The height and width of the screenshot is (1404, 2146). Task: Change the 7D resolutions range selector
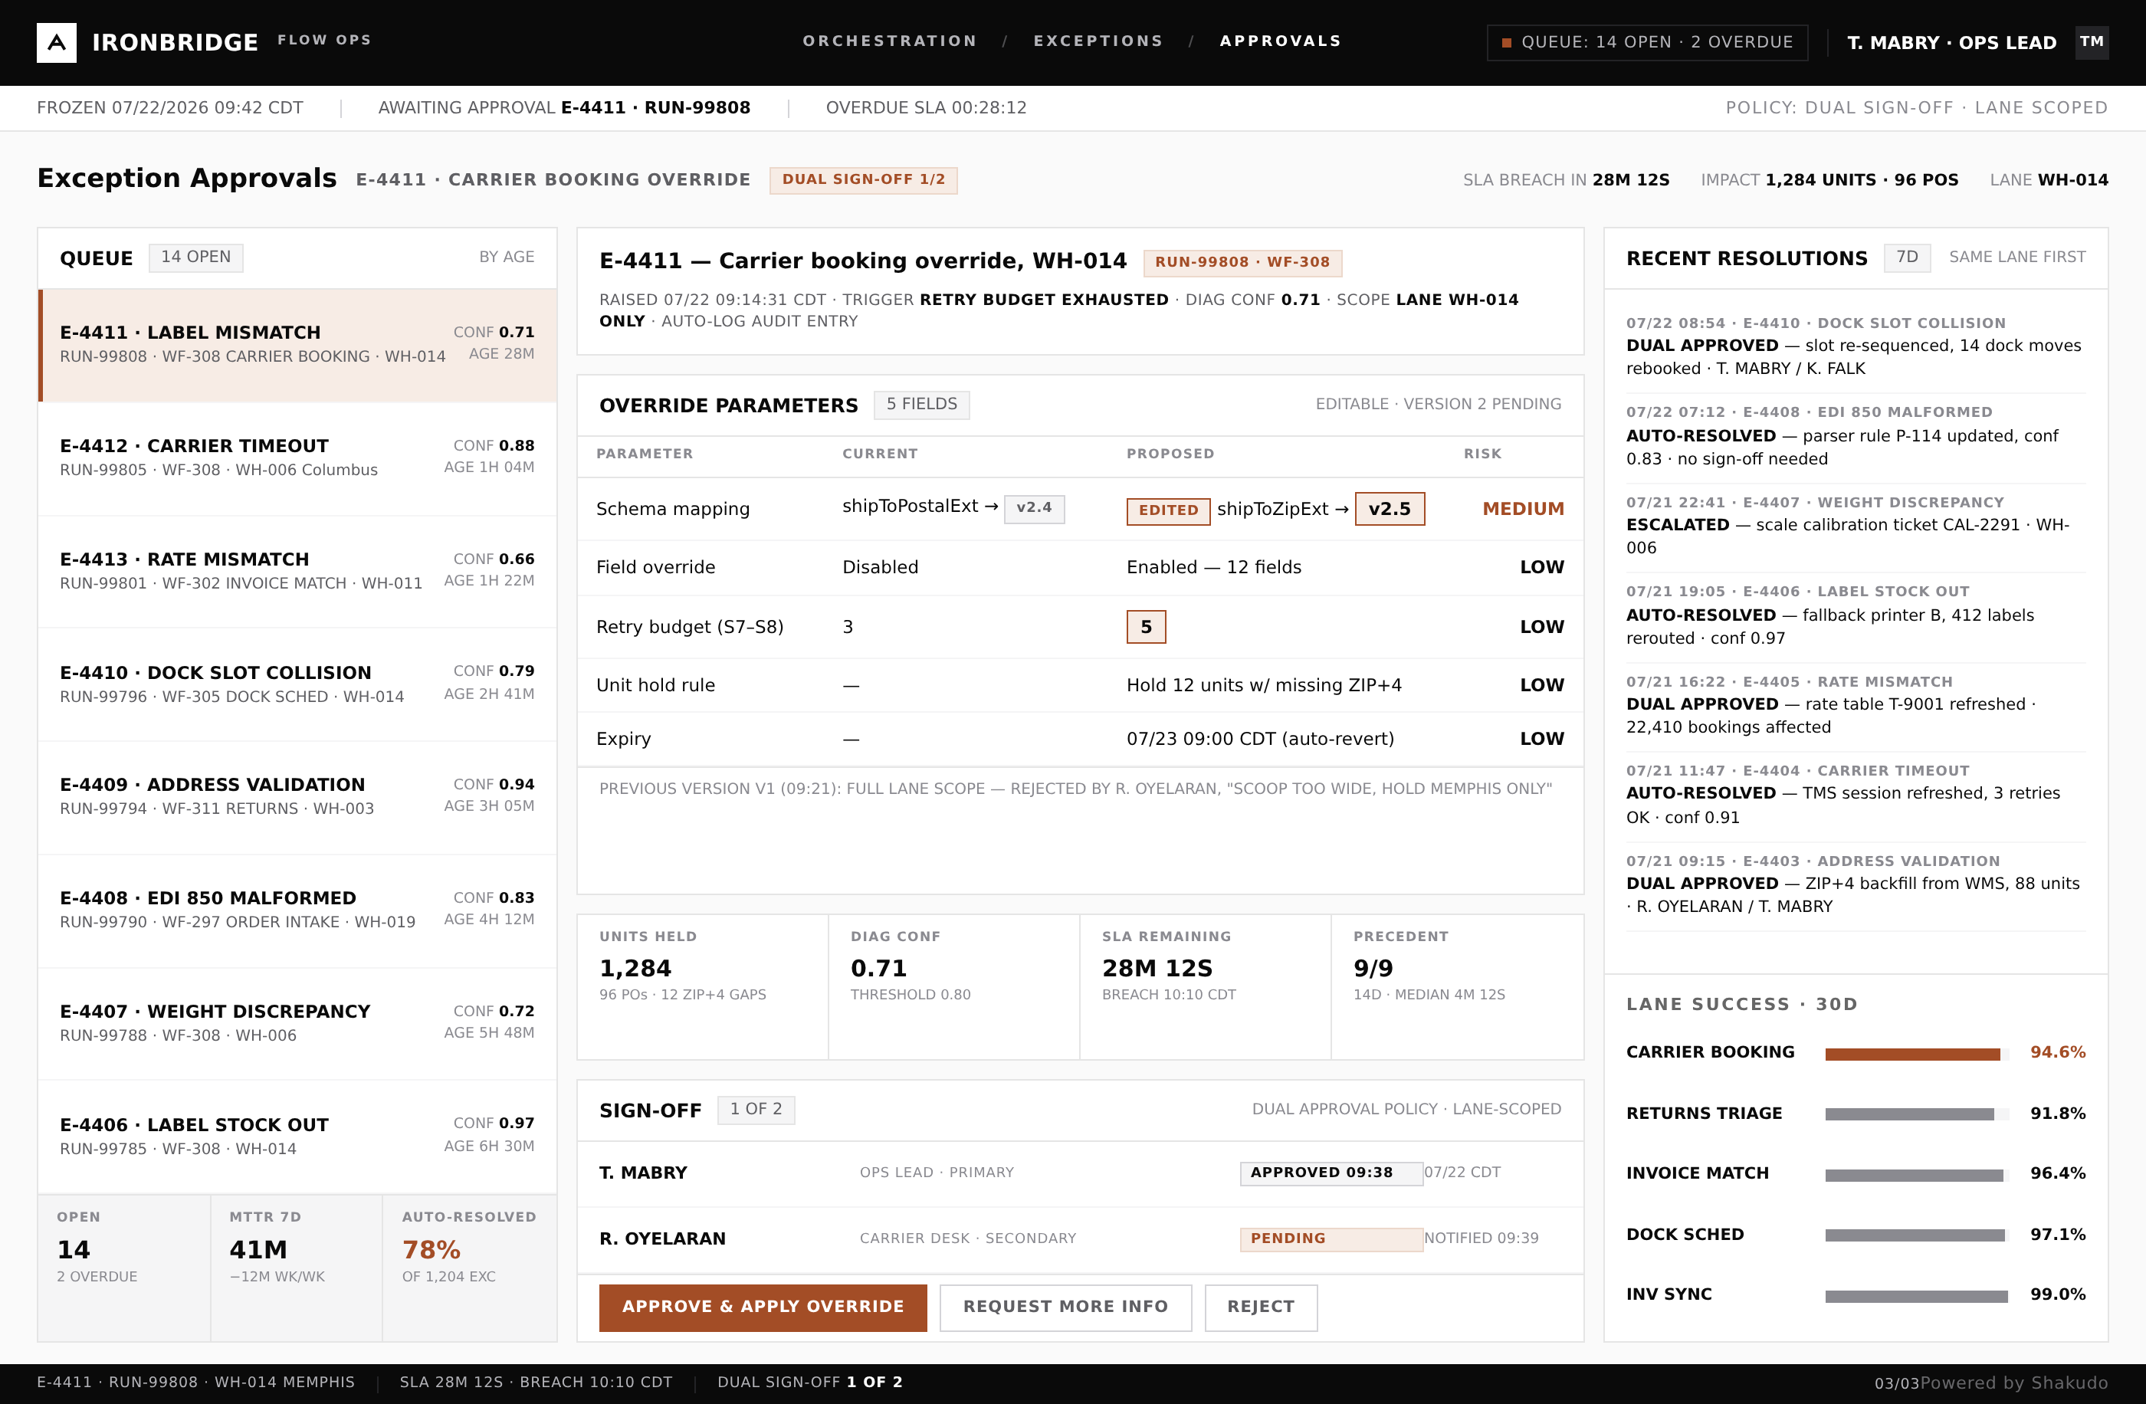click(1906, 257)
